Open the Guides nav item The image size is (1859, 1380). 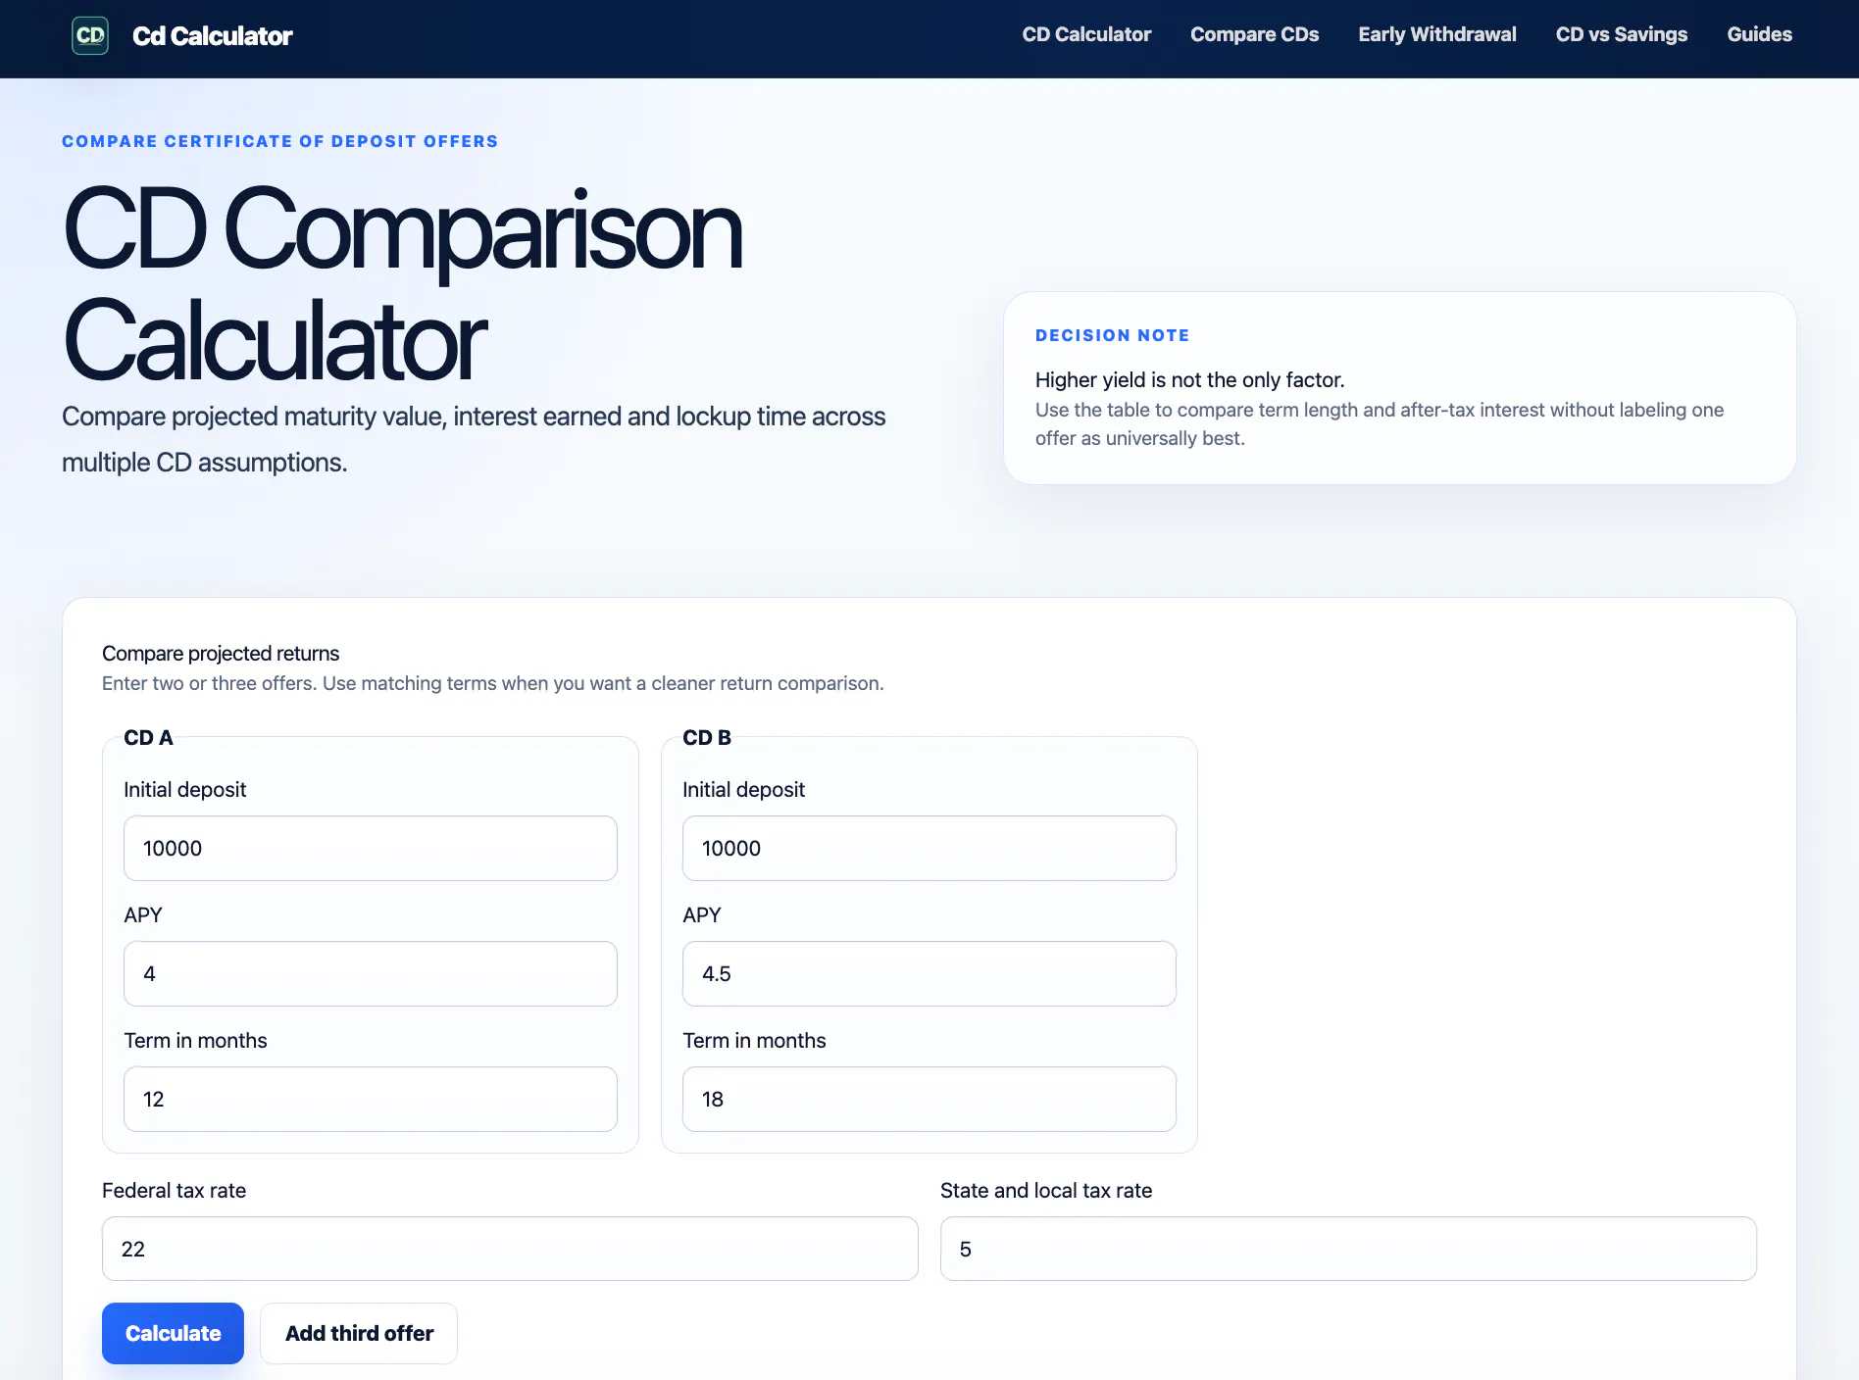coord(1759,34)
